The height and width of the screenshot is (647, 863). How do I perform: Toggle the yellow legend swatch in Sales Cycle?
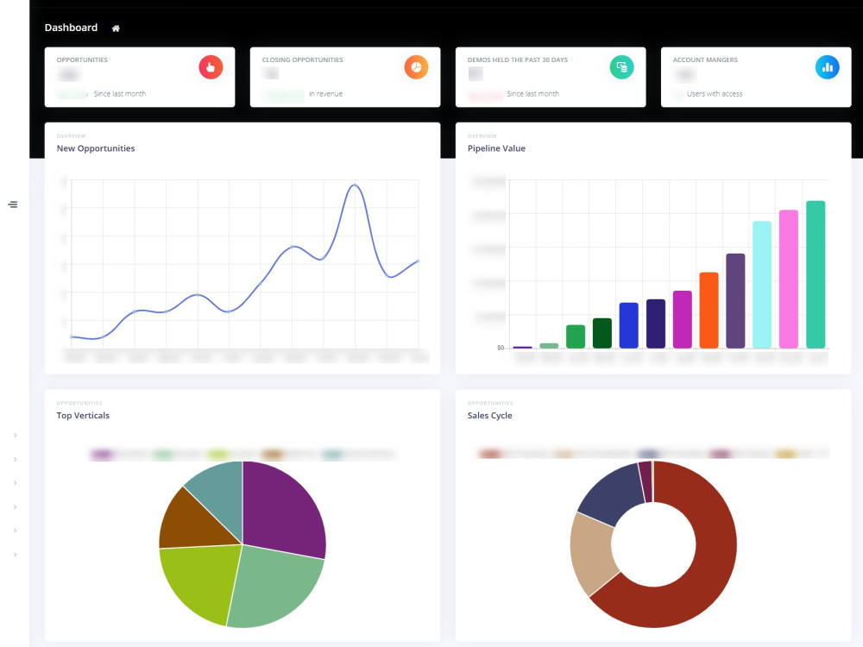[785, 454]
